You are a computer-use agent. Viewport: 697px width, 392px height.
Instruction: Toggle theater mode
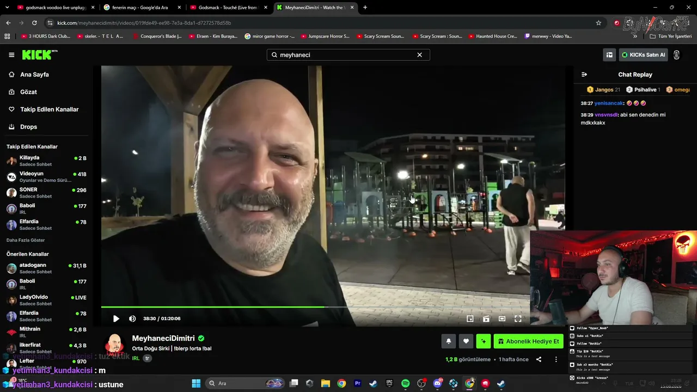tap(502, 318)
